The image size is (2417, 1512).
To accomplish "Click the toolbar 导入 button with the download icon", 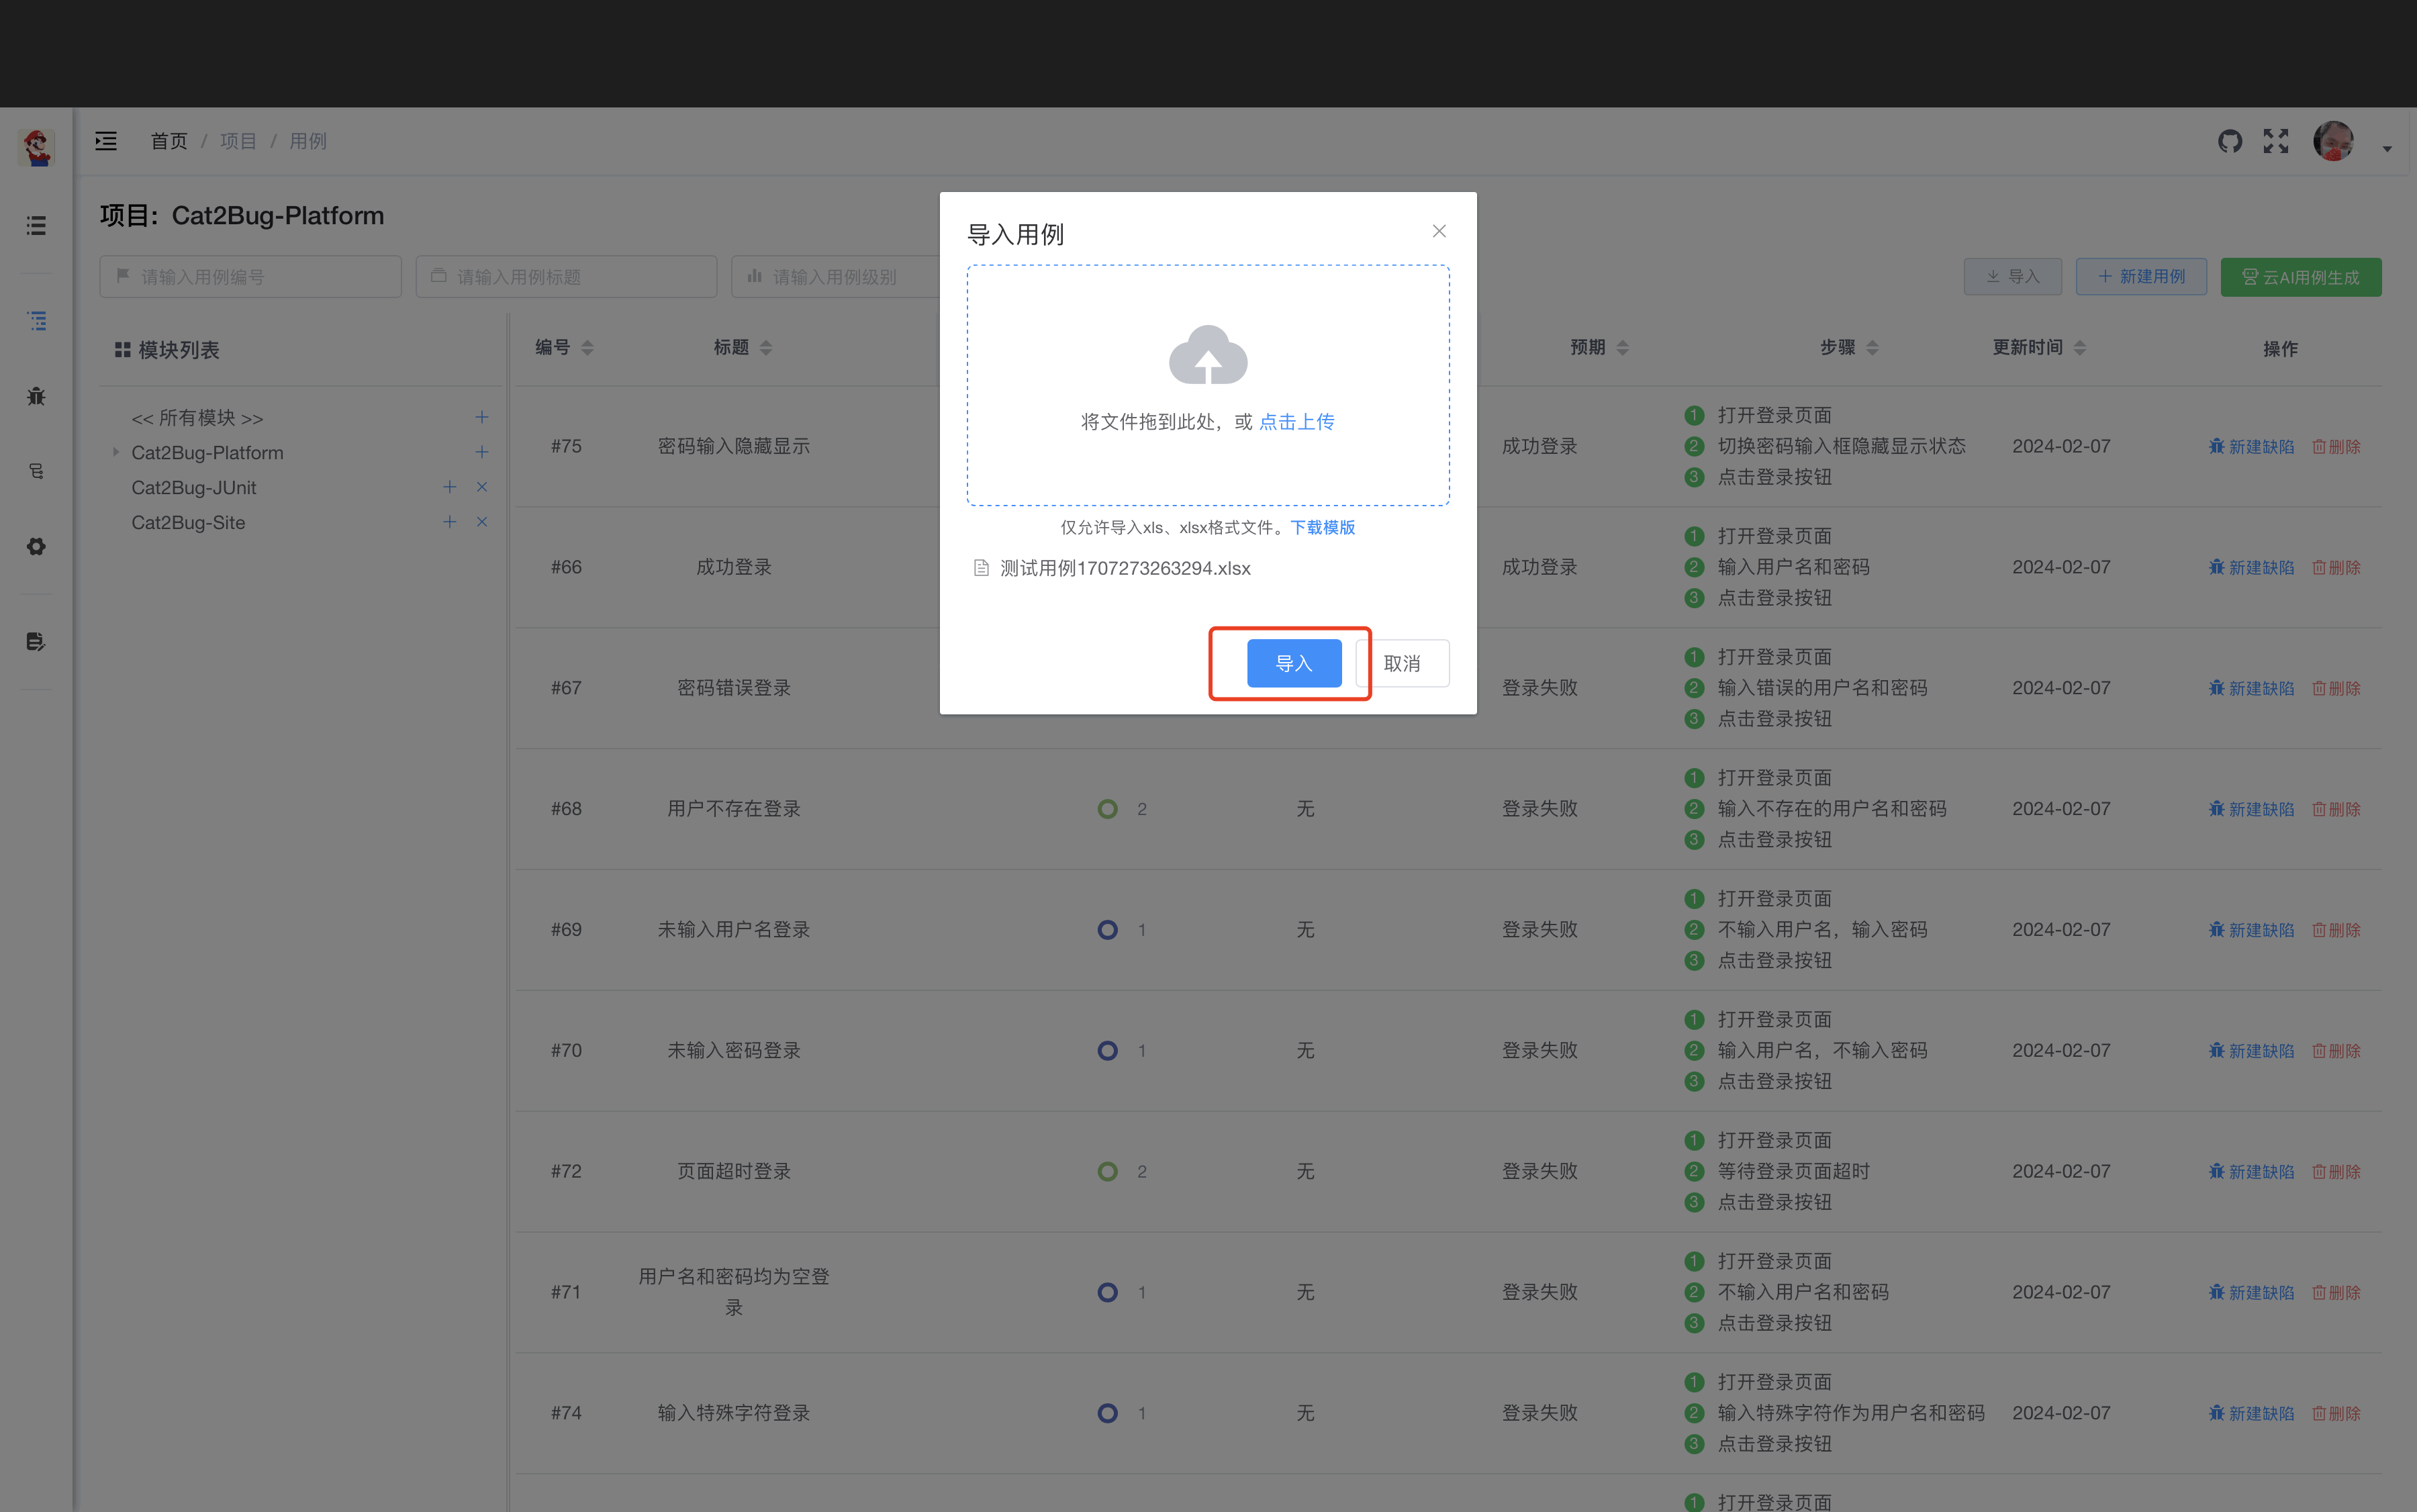I will point(2012,277).
